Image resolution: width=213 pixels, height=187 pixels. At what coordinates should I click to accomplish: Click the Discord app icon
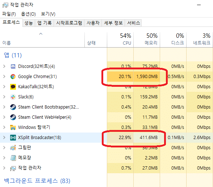point(13,66)
